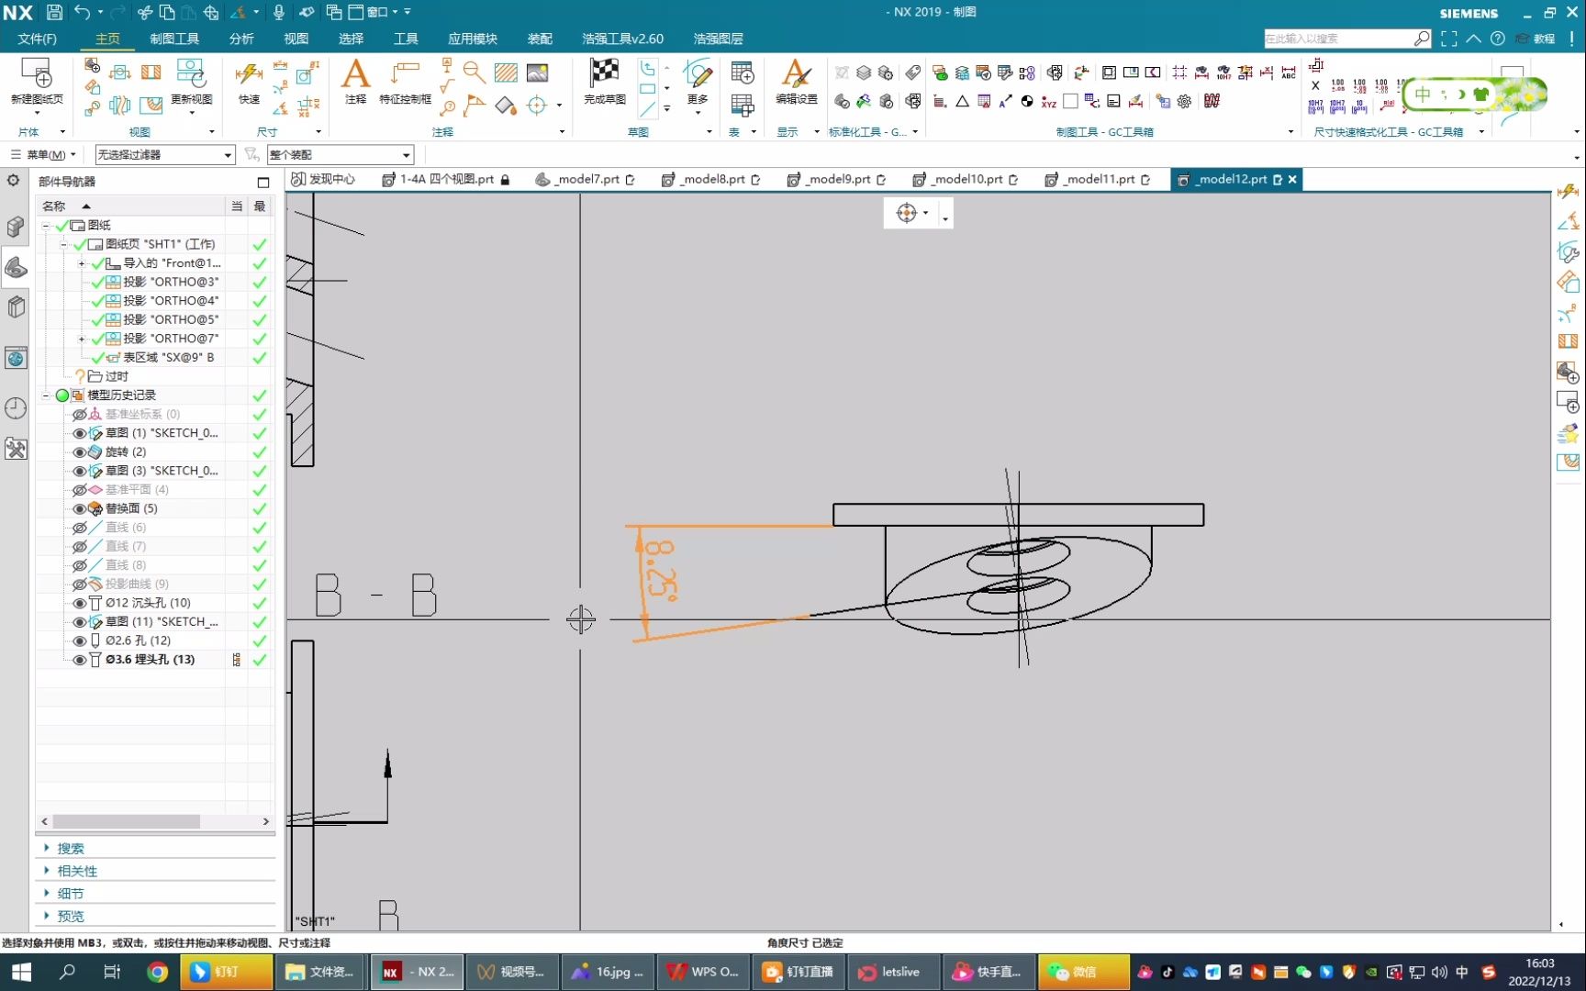
Task: Click the horizontal scrollbar in part navigator
Action: [126, 822]
